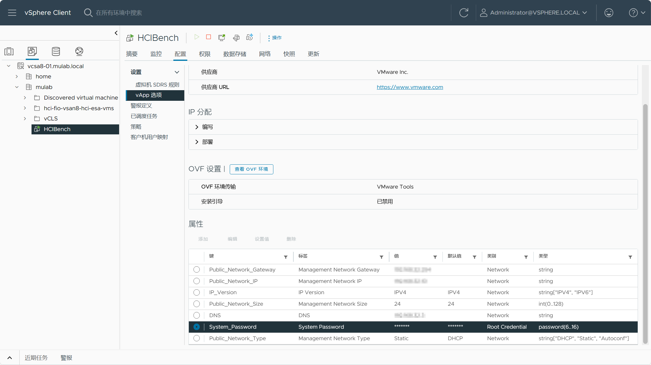Click the global search magnifier icon
Viewport: 651px width, 365px height.
point(88,13)
